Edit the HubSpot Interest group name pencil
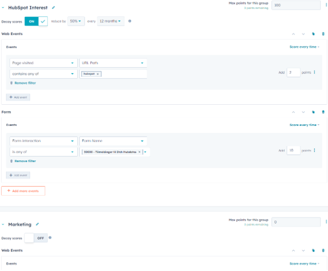 pos(53,7)
